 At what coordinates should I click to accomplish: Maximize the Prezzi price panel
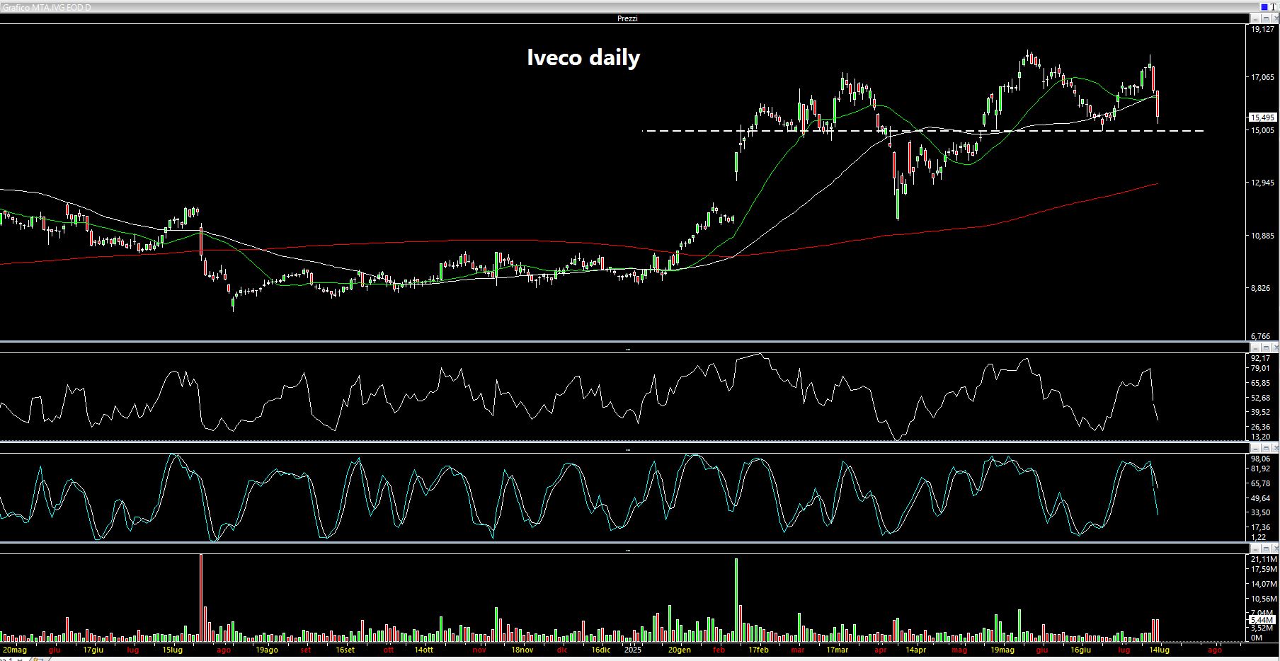(1266, 18)
